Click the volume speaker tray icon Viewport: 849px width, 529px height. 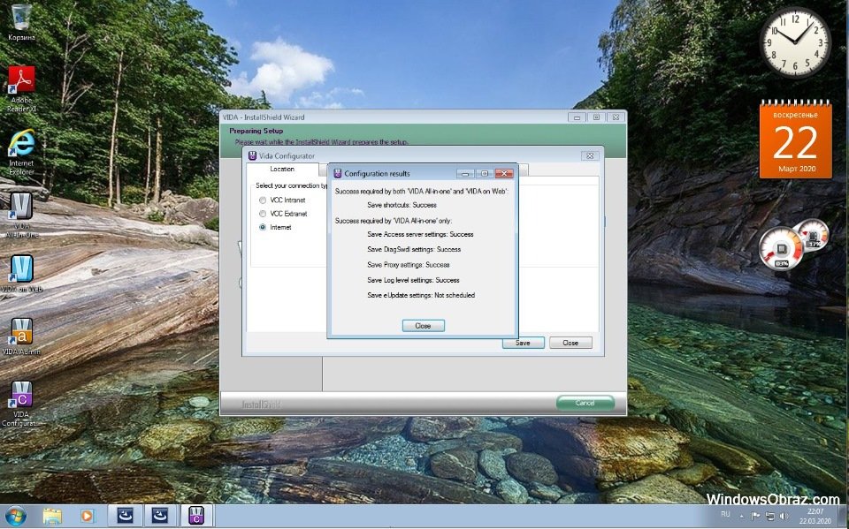click(x=784, y=516)
